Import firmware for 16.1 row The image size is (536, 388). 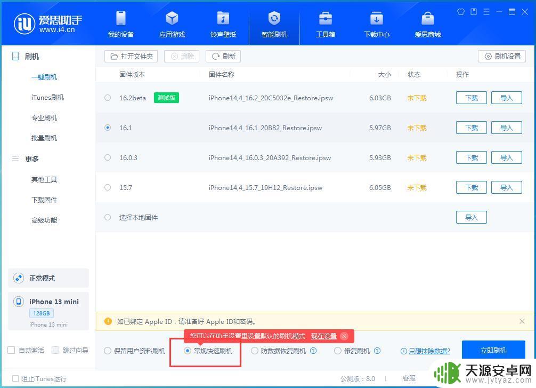[x=507, y=128]
